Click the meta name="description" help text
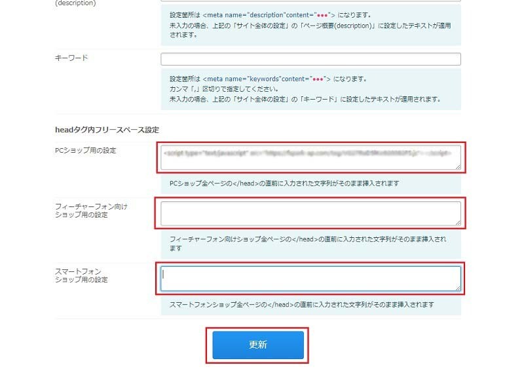524x386 pixels. click(x=271, y=15)
